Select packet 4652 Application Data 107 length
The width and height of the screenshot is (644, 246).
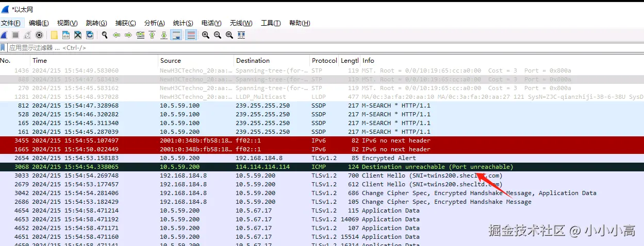[x=322, y=228]
